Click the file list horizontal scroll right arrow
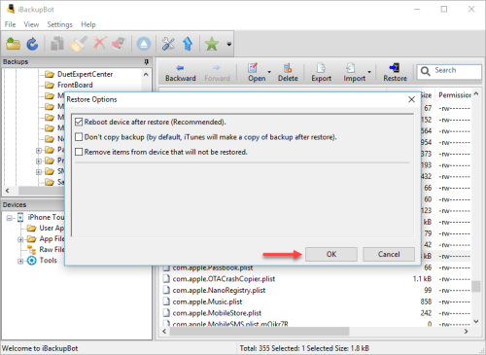The image size is (486, 355). [x=466, y=332]
